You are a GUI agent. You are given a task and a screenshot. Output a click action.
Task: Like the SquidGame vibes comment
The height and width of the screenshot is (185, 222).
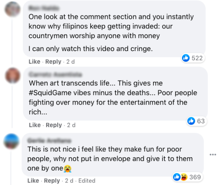(x=34, y=125)
